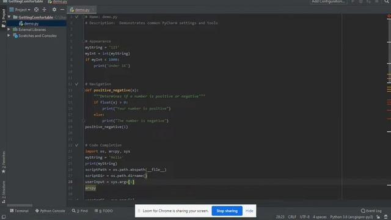Click the horizontal scrollbar of Project panel

pos(20,205)
